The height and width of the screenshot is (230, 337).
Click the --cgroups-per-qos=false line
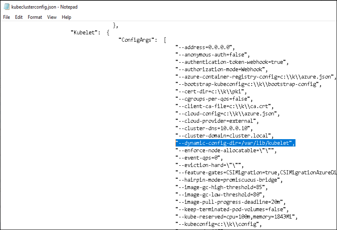[x=214, y=99]
